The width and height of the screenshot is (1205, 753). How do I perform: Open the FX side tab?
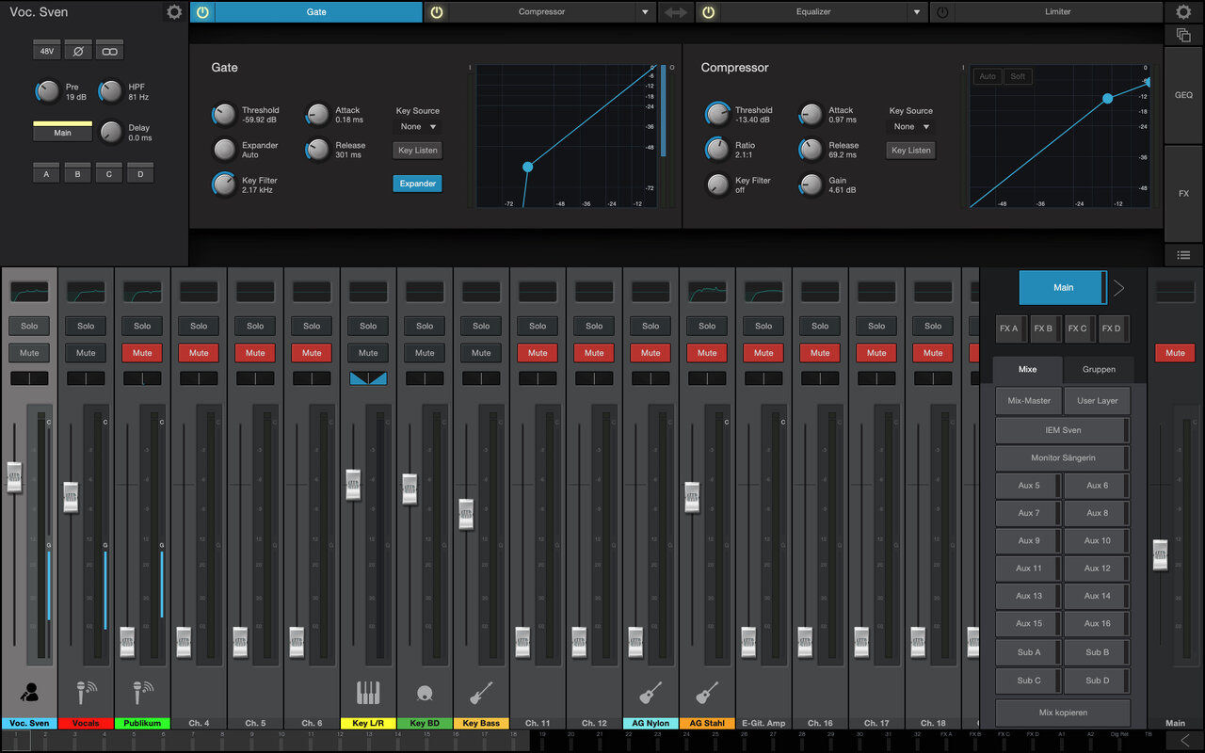coord(1183,193)
